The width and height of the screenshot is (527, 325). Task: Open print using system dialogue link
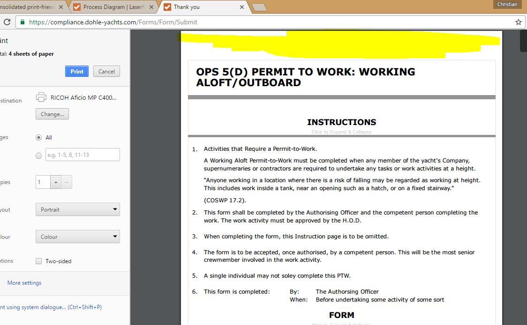pyautogui.click(x=51, y=307)
